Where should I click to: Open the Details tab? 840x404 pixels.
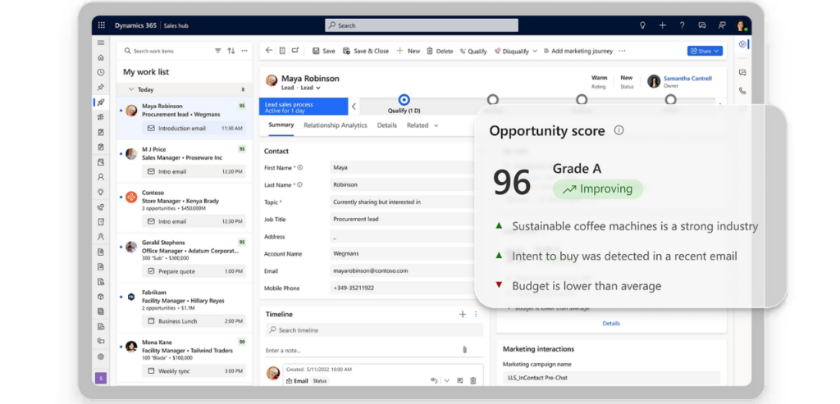(387, 125)
